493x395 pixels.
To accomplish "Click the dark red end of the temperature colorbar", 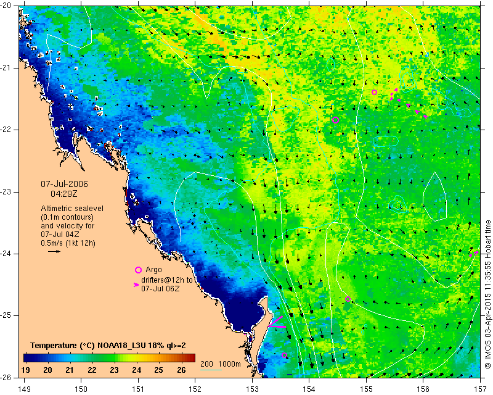I will pos(191,358).
